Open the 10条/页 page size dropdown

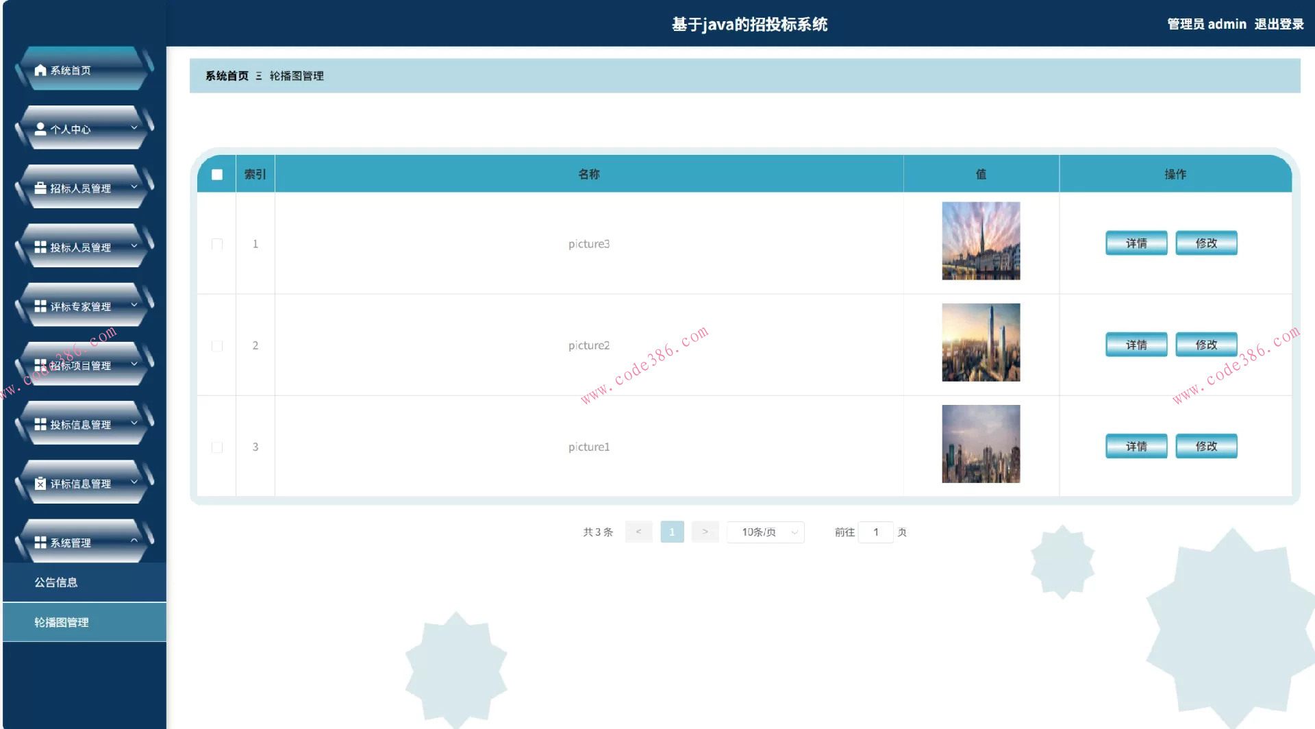[x=765, y=532]
